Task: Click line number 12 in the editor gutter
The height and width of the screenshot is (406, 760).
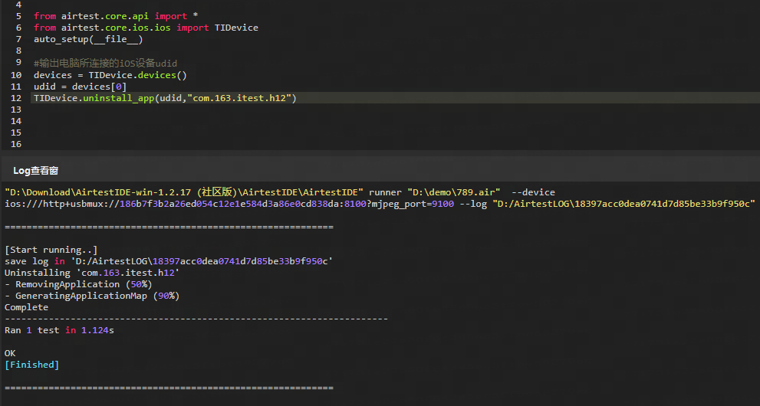Action: pos(16,98)
